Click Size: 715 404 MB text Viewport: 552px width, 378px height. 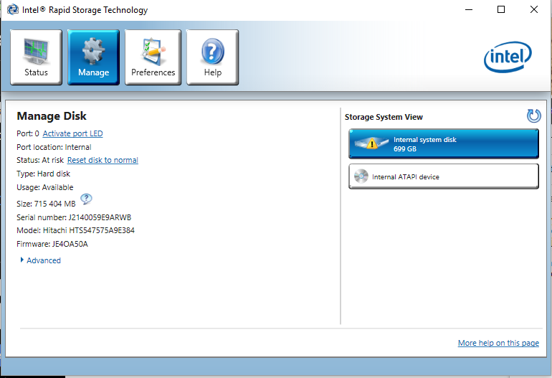[46, 204]
